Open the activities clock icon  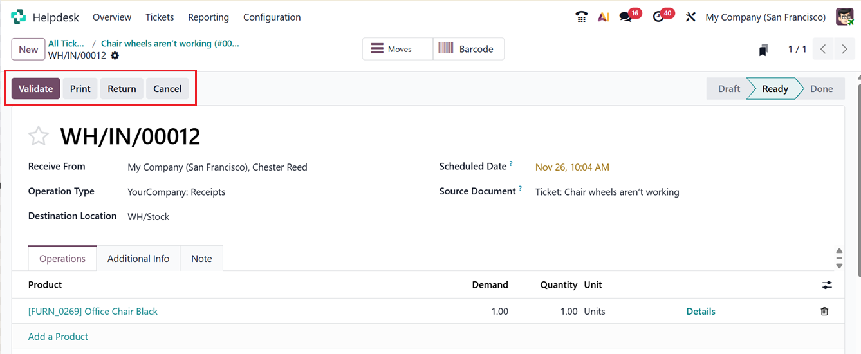pos(658,17)
